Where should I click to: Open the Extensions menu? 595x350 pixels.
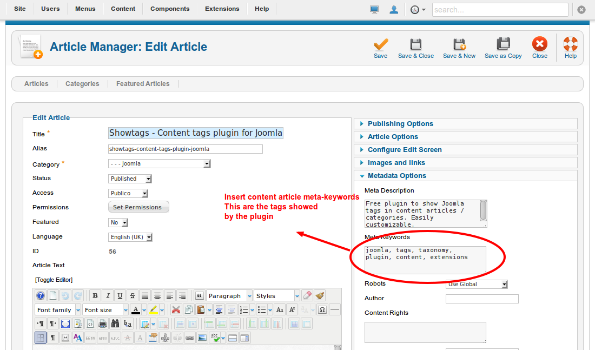[222, 9]
